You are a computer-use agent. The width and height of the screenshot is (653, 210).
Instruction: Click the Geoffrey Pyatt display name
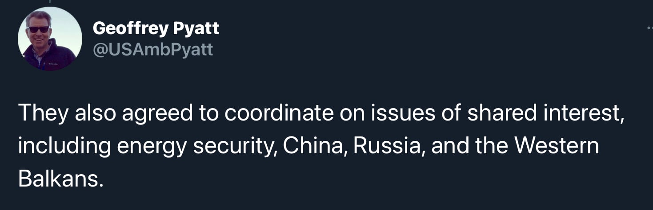tap(156, 29)
